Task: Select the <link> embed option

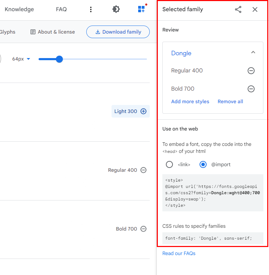Action: (x=169, y=164)
